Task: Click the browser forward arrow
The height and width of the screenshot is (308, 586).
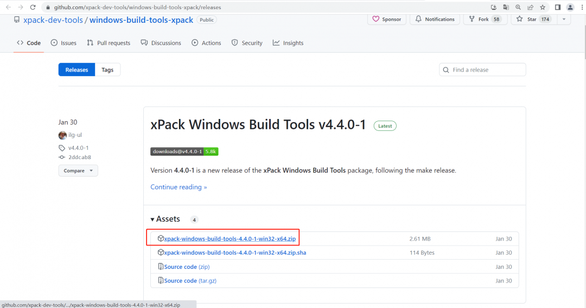Action: [21, 7]
